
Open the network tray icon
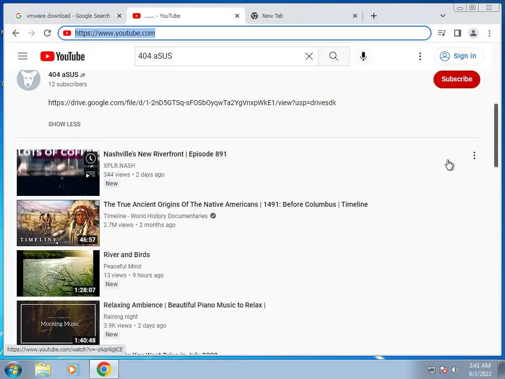(431, 370)
